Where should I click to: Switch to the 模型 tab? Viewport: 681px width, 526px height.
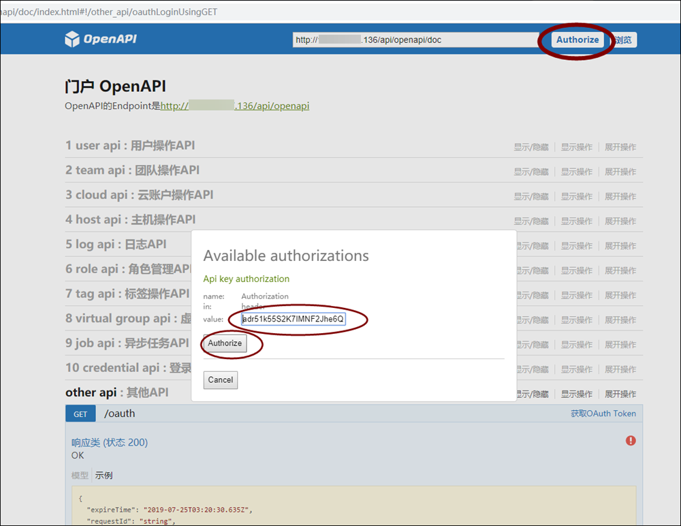[x=80, y=476]
